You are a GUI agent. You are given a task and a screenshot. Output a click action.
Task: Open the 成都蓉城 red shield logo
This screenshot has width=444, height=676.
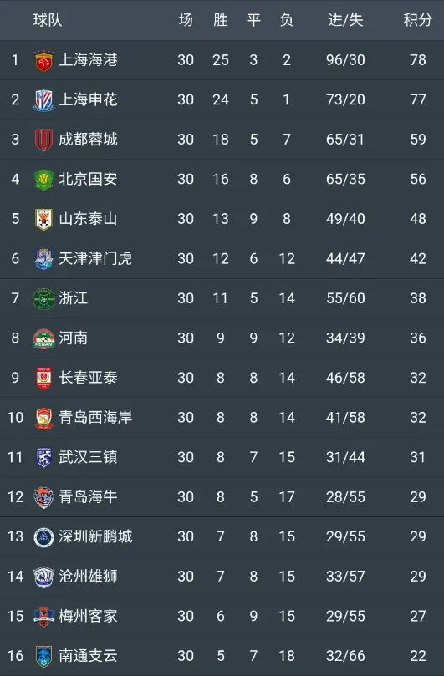(43, 140)
